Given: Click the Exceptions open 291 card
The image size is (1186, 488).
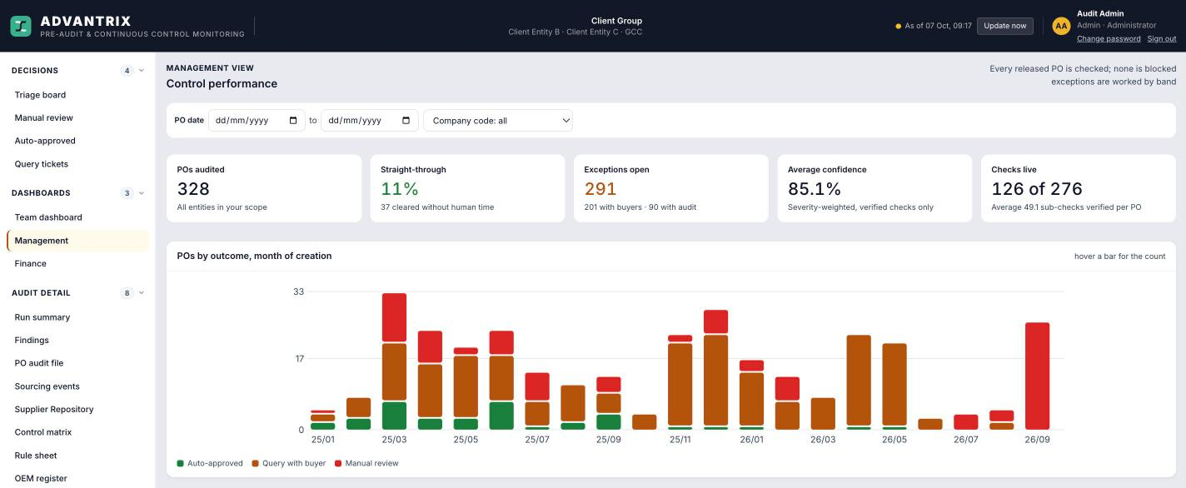Looking at the screenshot, I should [x=671, y=188].
